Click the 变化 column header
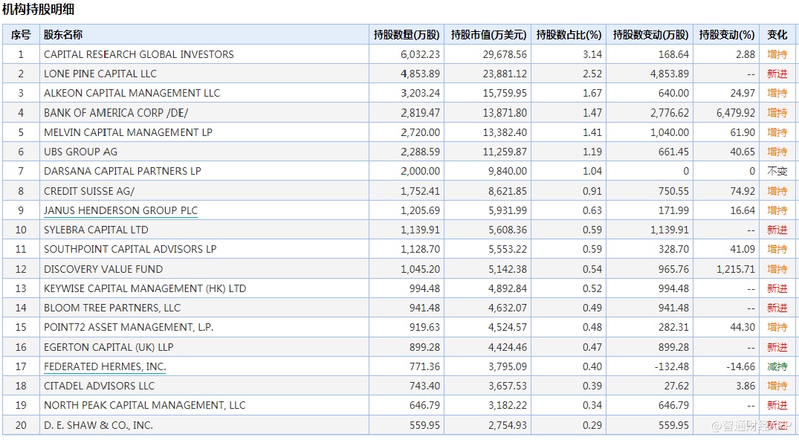This screenshot has width=799, height=440. 777,34
